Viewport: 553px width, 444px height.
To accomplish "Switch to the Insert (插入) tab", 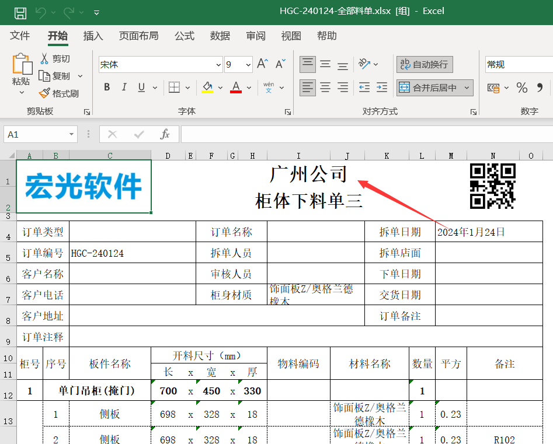I will point(93,36).
